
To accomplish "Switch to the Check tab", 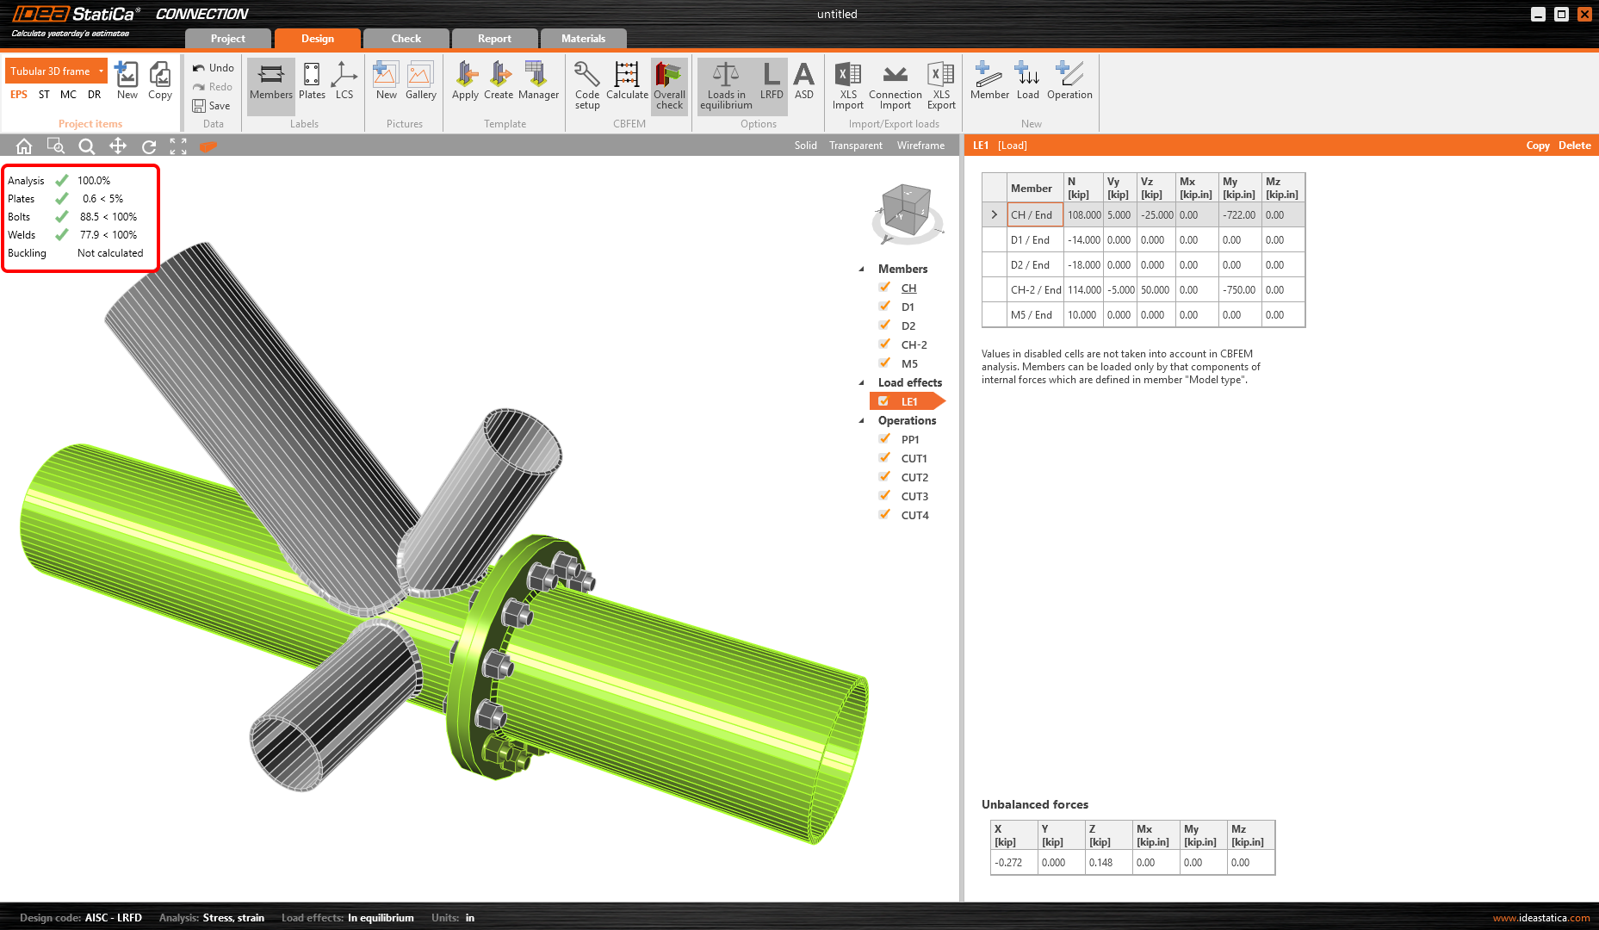I will (x=406, y=39).
